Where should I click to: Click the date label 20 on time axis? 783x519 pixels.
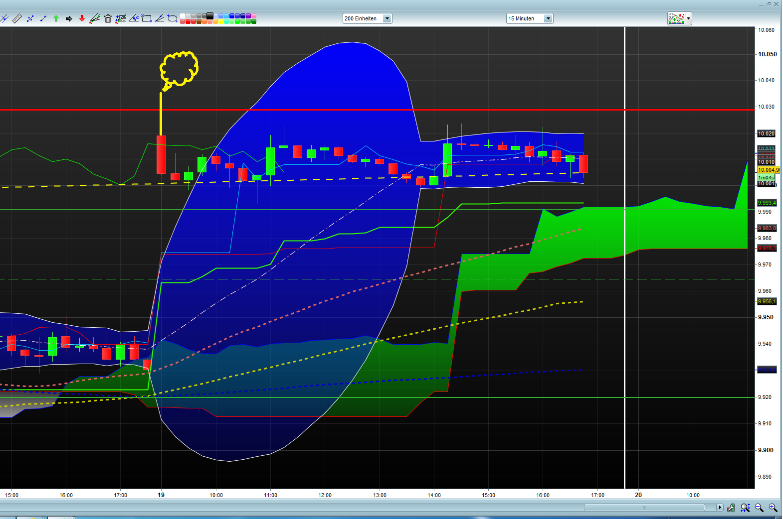638,495
